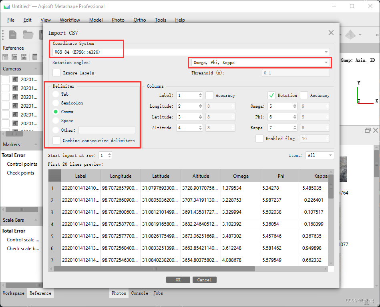
Task: Open the View menu
Action: pyautogui.click(x=46, y=20)
